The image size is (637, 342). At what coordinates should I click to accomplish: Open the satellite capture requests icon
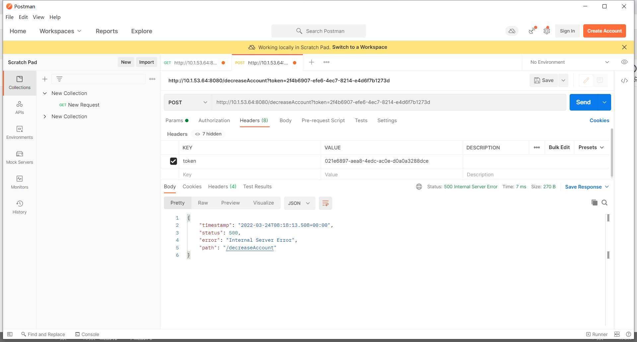[x=532, y=31]
